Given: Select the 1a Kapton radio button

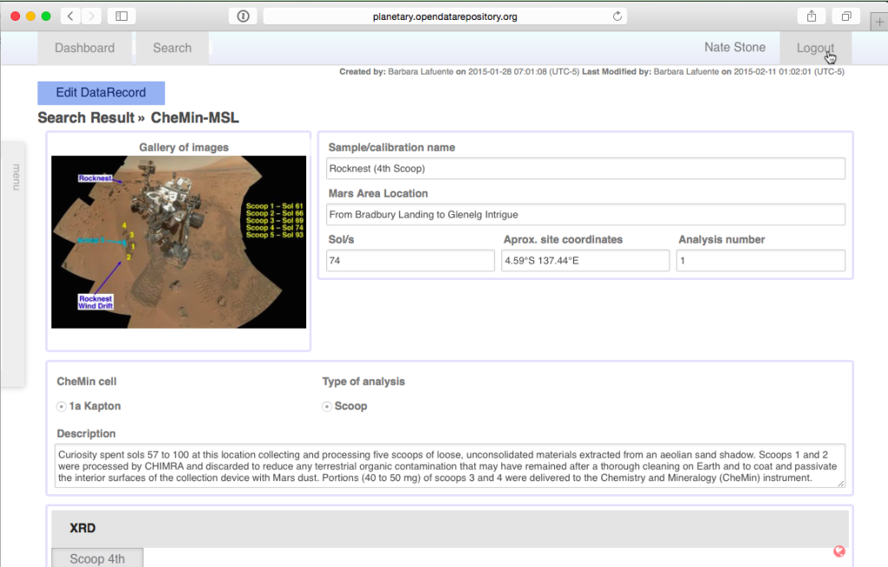Looking at the screenshot, I should click(x=61, y=405).
